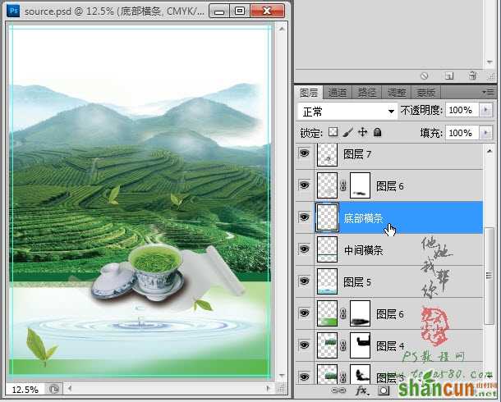Viewport: 501px width, 402px height.
Task: Add a layer mask via mask icon
Action: point(384,391)
